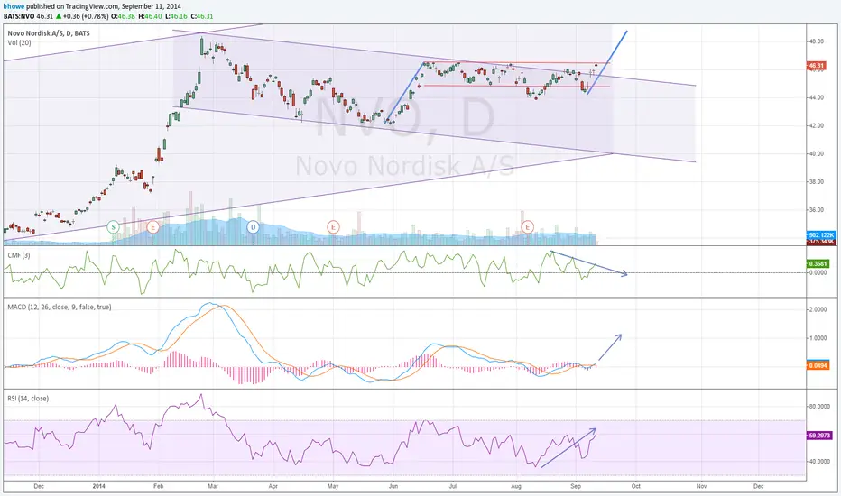Click the red 46.31 last price tag
This screenshot has height=496, width=841.
[x=817, y=66]
